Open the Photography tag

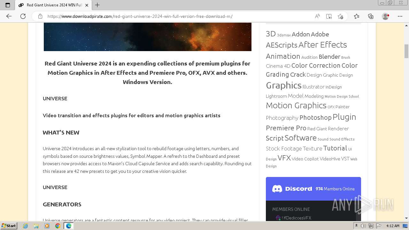tap(282, 118)
